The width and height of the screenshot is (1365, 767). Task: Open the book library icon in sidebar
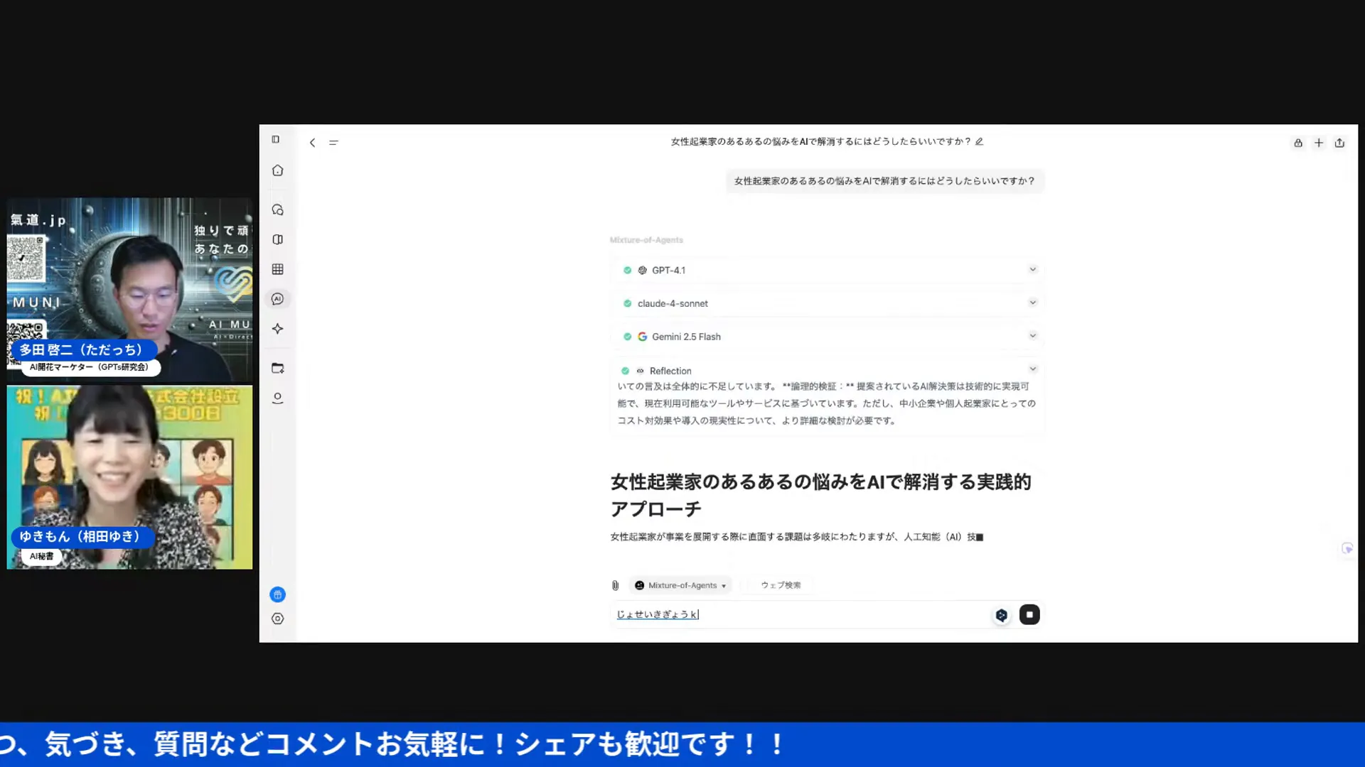(x=278, y=240)
